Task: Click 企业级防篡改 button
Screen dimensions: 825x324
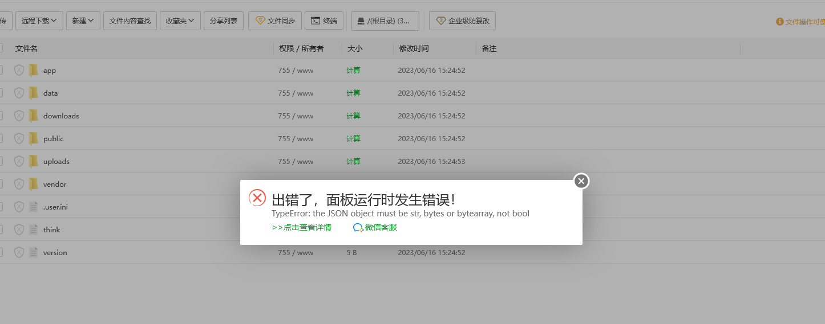Action: click(x=463, y=20)
